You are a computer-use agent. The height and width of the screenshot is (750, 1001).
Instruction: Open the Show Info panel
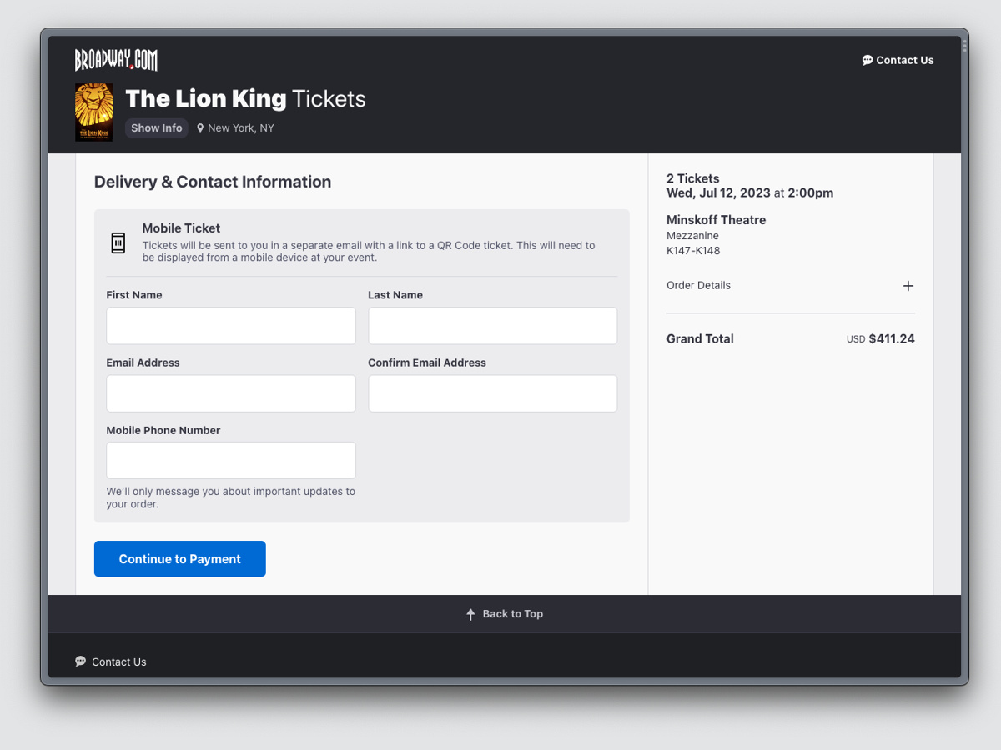(x=156, y=127)
